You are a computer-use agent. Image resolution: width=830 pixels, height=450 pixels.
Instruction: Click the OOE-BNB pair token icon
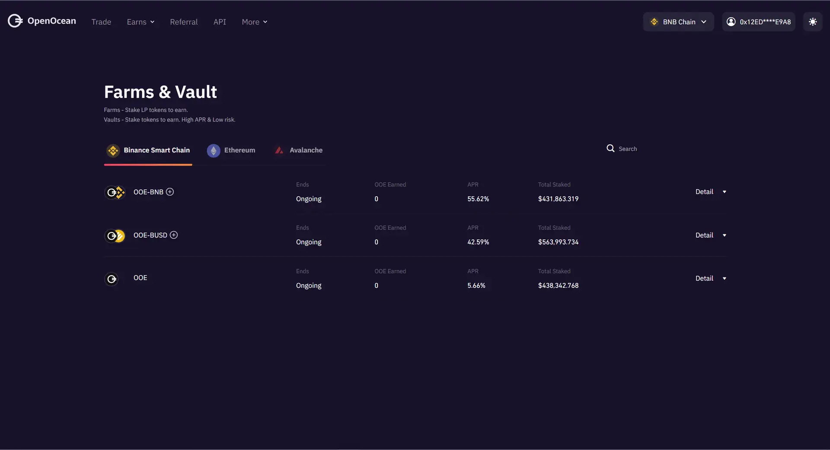click(x=115, y=192)
